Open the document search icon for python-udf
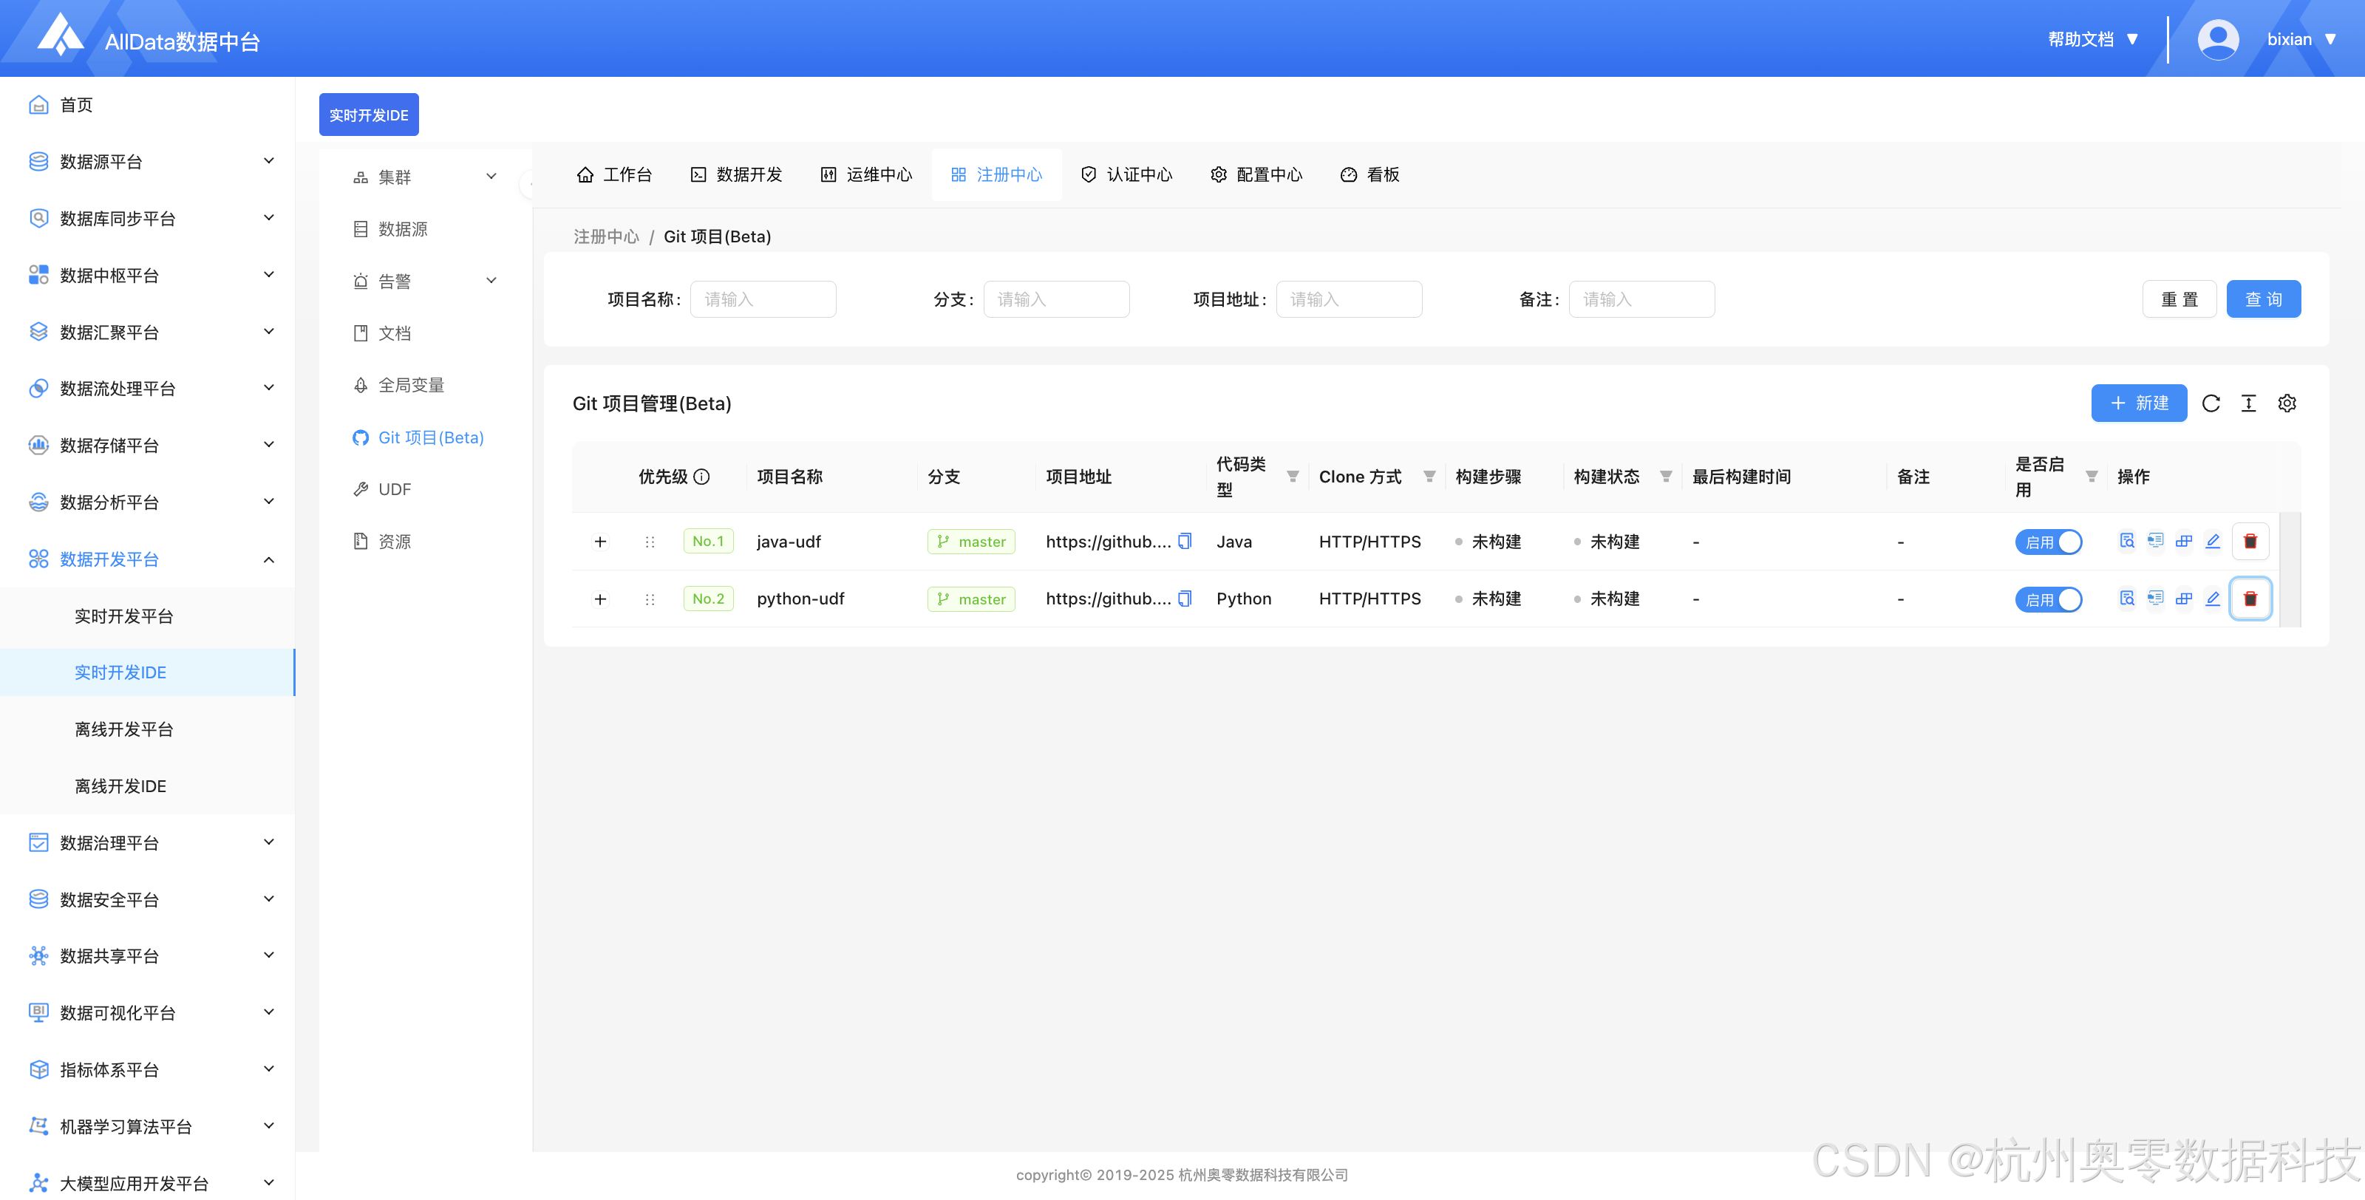Image resolution: width=2365 pixels, height=1200 pixels. coord(2126,599)
